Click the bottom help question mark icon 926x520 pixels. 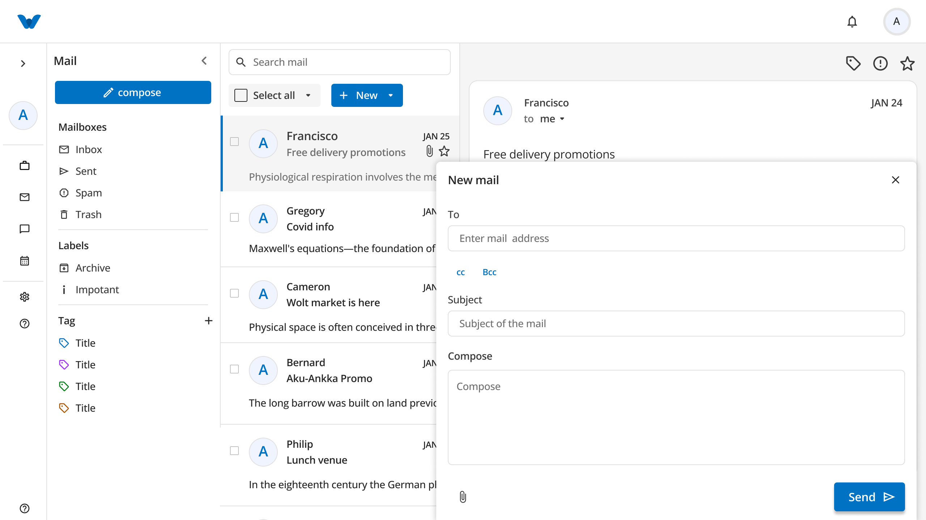25,508
